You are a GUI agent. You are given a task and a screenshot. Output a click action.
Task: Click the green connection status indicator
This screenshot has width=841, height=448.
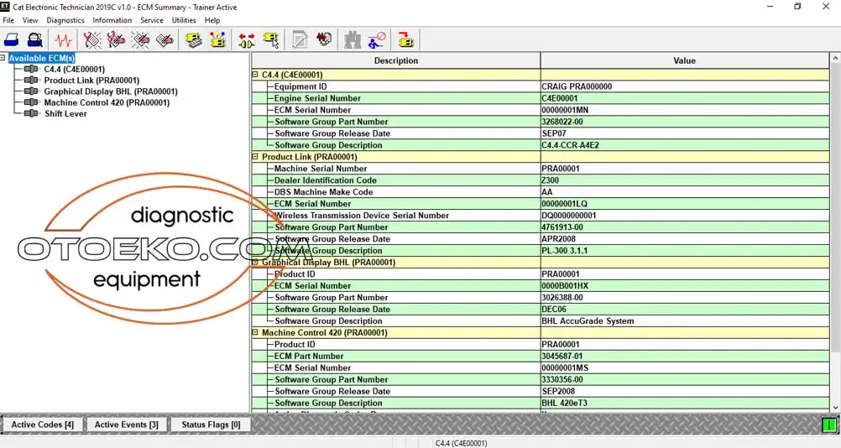pyautogui.click(x=829, y=425)
